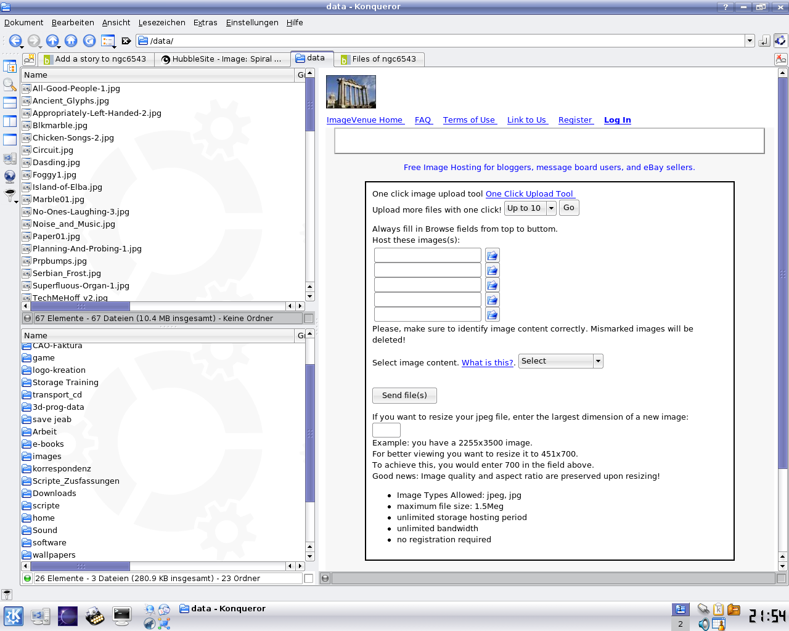Open the 'Up to 10' file count dropdown

click(530, 208)
